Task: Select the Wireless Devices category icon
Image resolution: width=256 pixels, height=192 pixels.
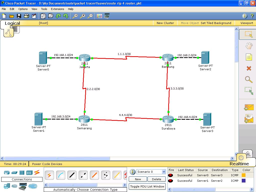Action: (x=29, y=172)
